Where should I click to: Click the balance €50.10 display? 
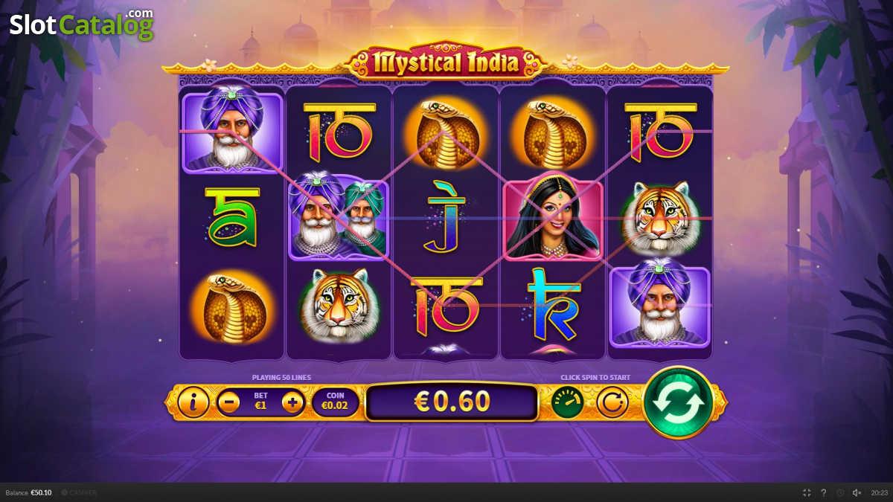[28, 492]
